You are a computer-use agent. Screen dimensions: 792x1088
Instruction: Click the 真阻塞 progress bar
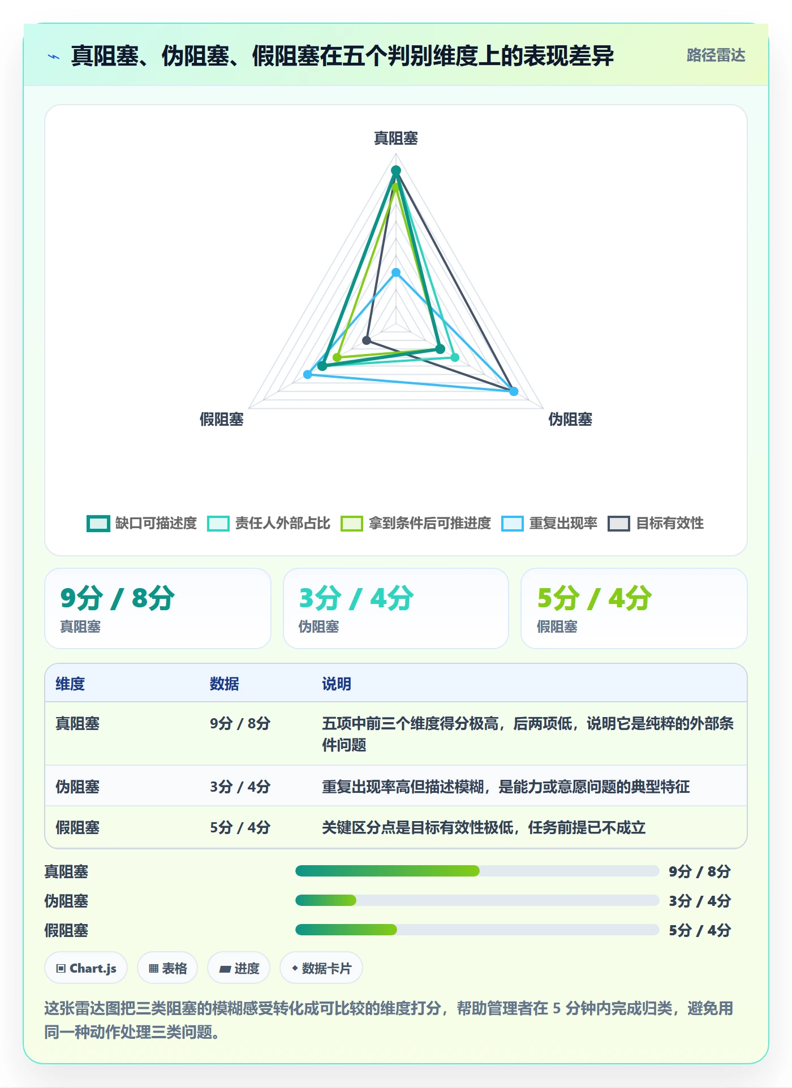click(x=477, y=871)
